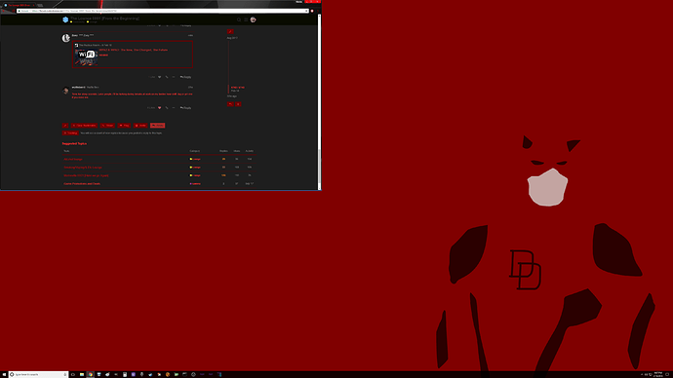This screenshot has height=378, width=673.
Task: Select the browser tab for The Lounge topic
Action: (x=20, y=5)
